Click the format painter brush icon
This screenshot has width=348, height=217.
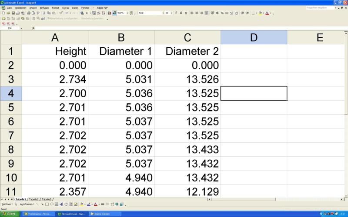coord(61,13)
